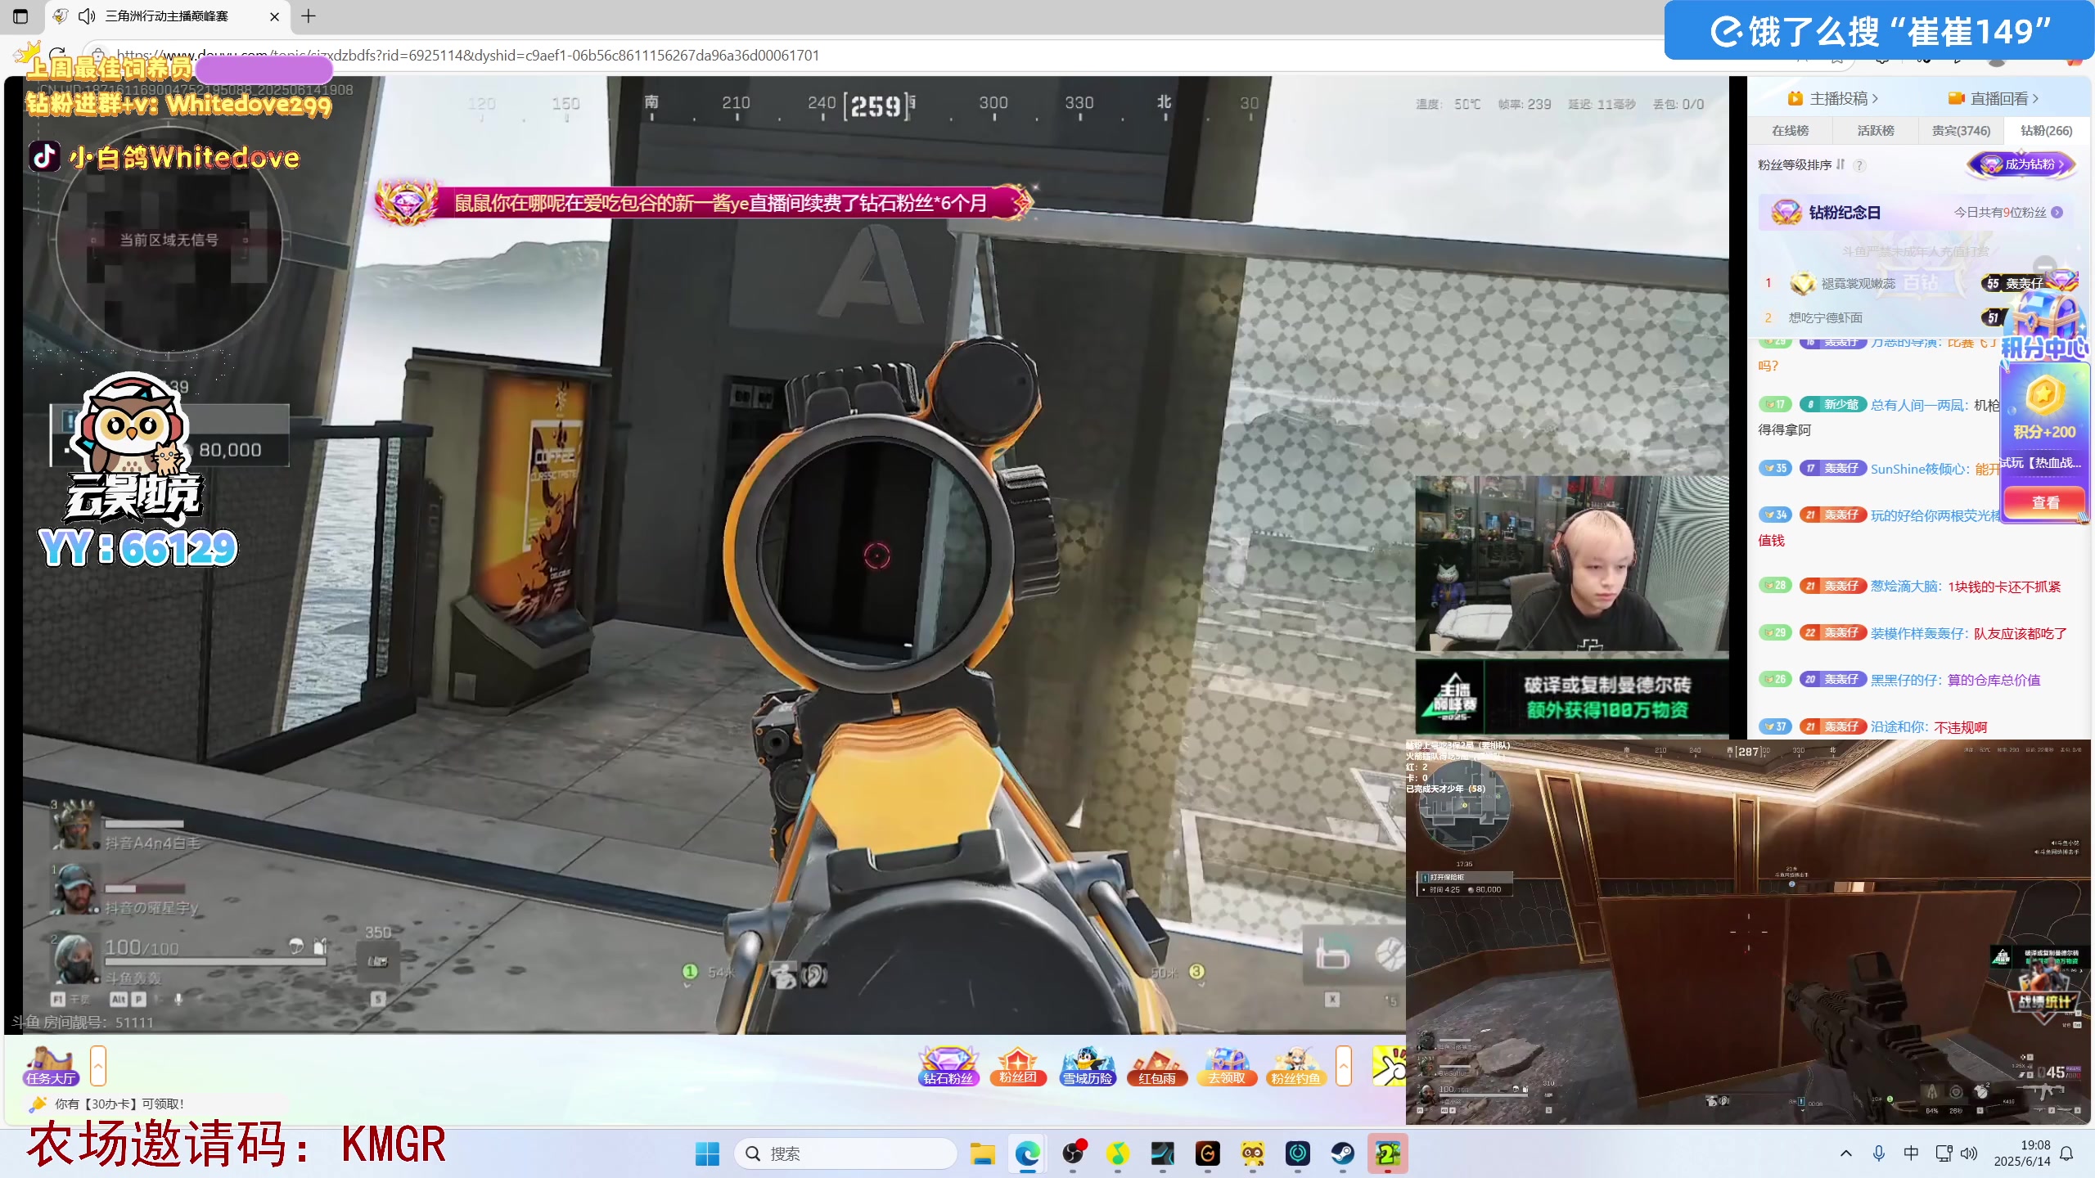Select ranked user 想吃宁德虾面
This screenshot has height=1178, width=2095.
(x=1825, y=317)
